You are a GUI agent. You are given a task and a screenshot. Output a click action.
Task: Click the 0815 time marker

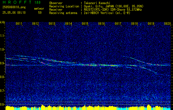coord(85,23)
